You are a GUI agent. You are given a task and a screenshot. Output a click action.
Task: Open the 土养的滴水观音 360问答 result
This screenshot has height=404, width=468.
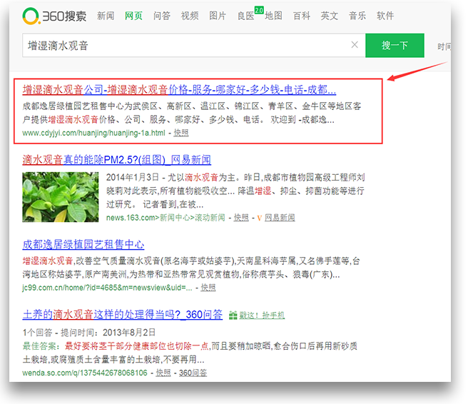(122, 314)
